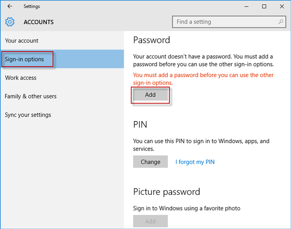This screenshot has width=291, height=229.
Task: Add a password with Add button
Action: pyautogui.click(x=150, y=95)
